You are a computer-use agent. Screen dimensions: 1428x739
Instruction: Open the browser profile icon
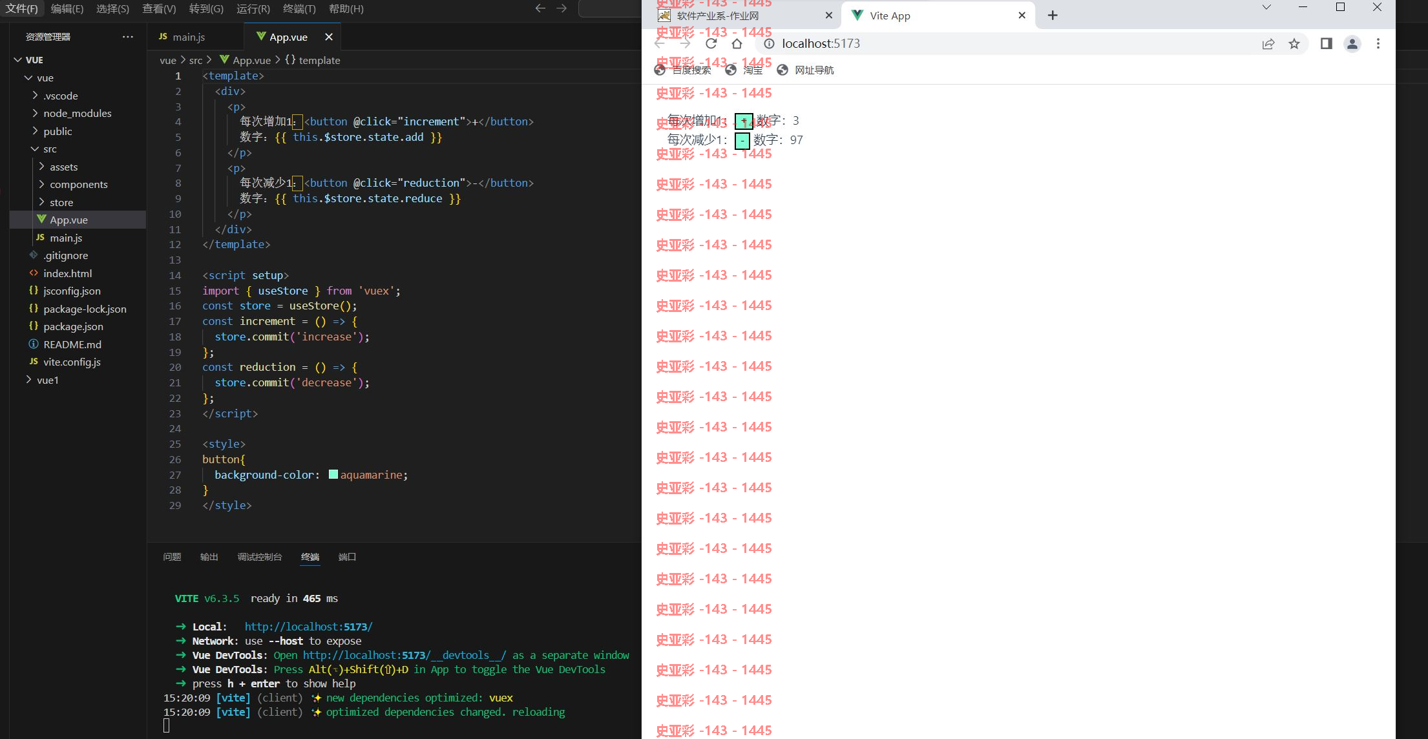coord(1352,43)
